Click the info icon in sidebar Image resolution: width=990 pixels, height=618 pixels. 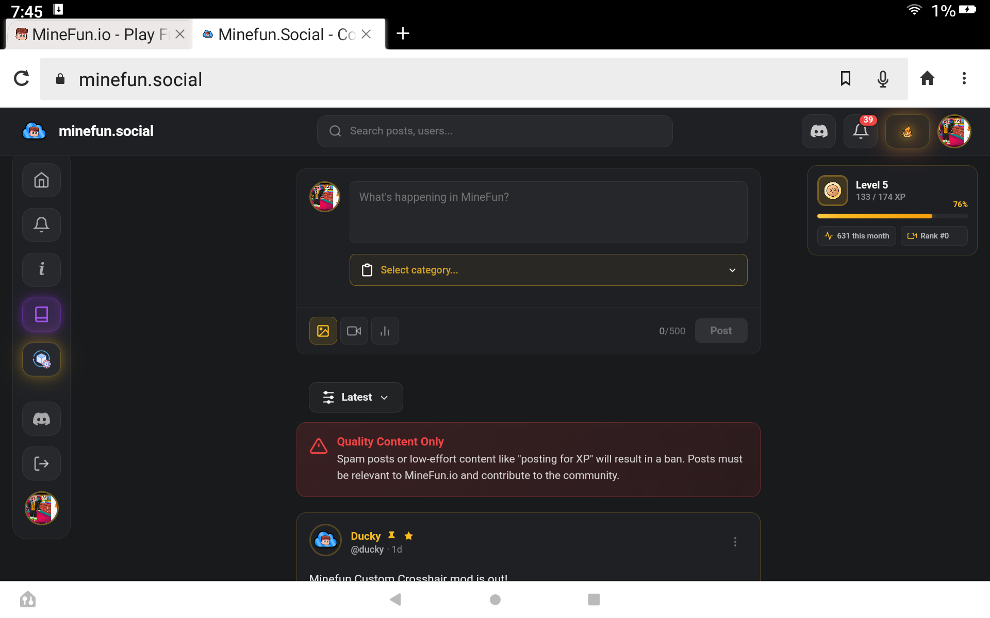point(41,269)
